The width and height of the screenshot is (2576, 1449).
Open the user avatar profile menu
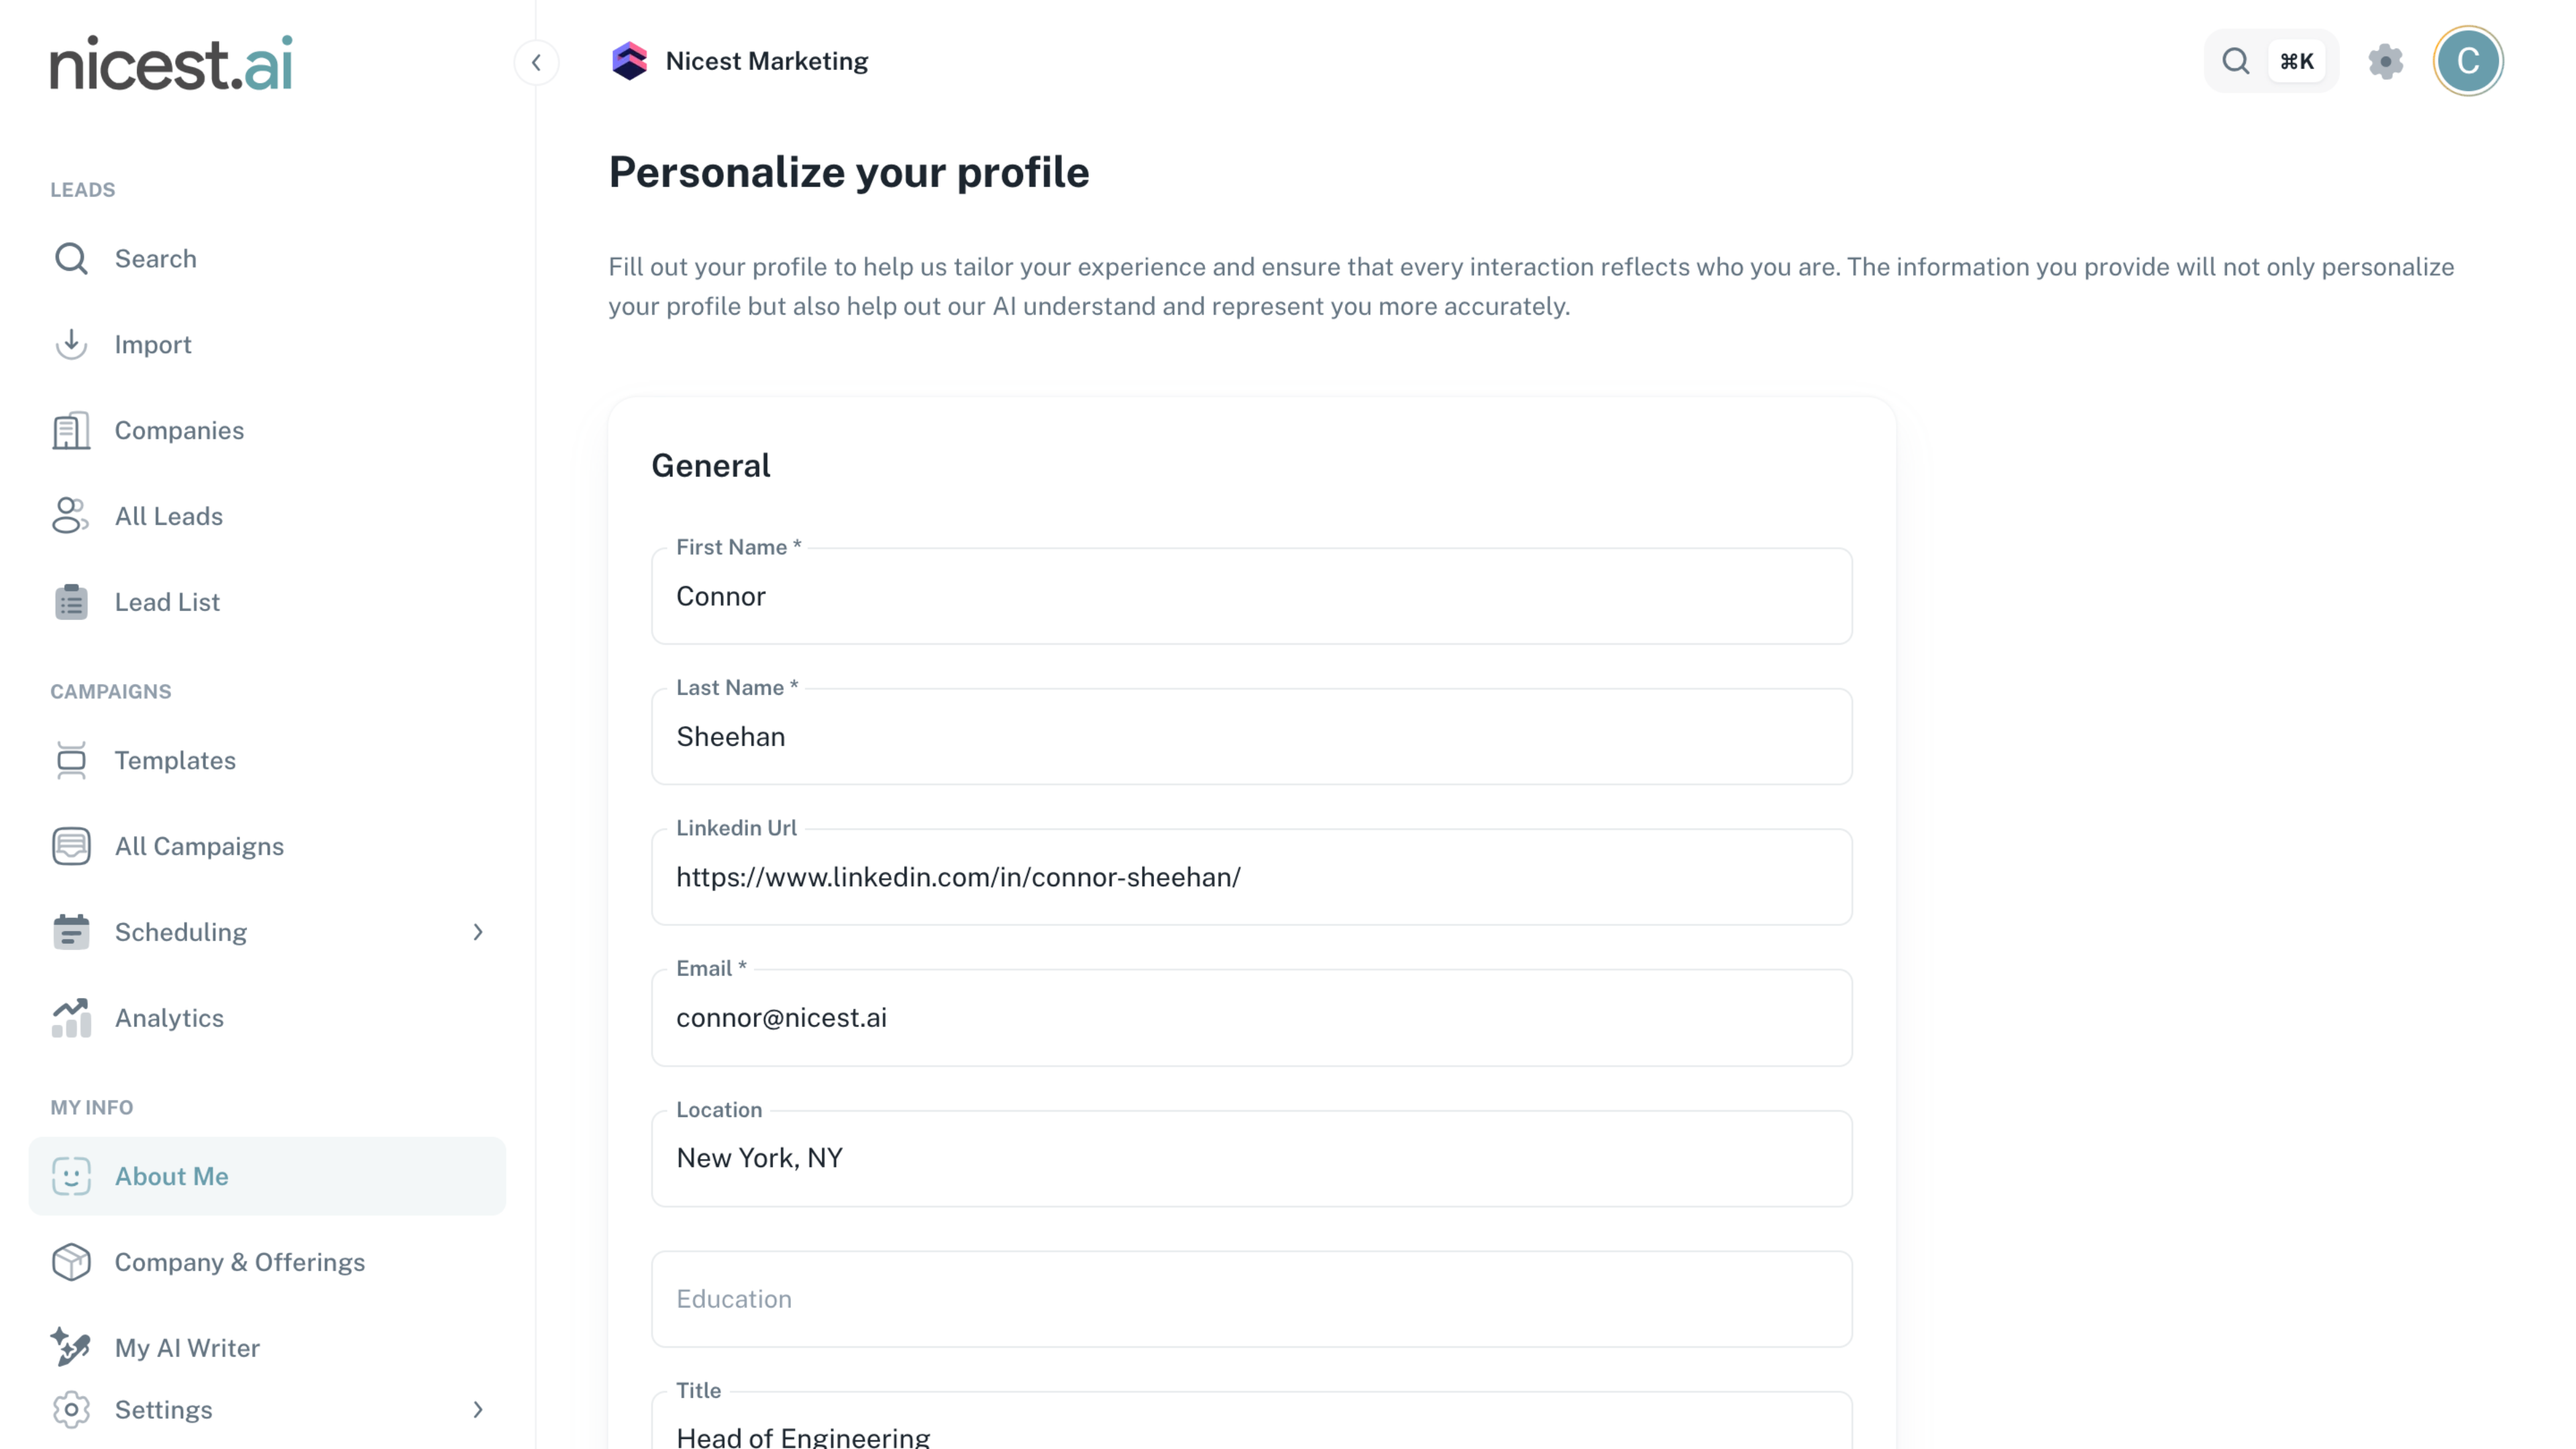tap(2467, 62)
